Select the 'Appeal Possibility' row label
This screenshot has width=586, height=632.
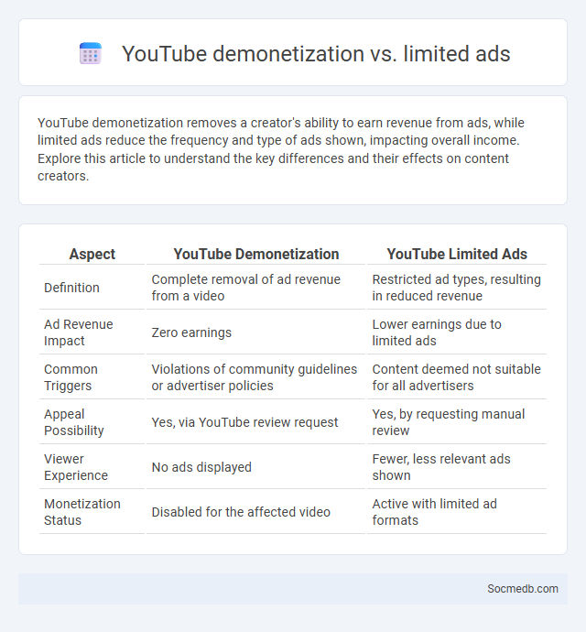tap(74, 422)
